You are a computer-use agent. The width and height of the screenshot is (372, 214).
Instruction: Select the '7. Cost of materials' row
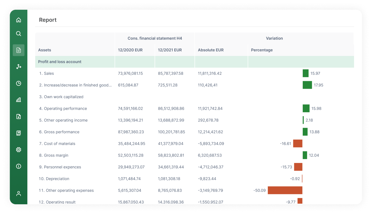[57, 143]
